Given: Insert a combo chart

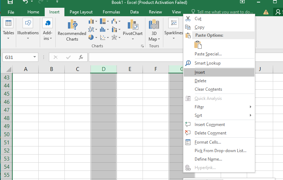Looking at the screenshot, I should 114,29.
